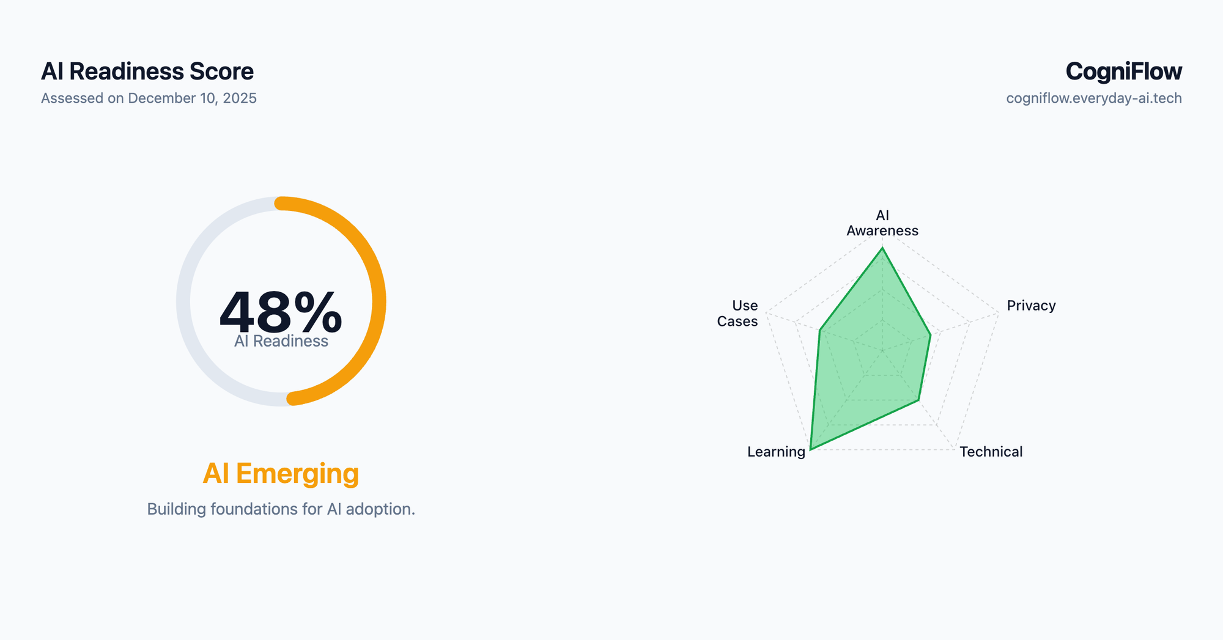
Task: Click the 48% score value
Action: tap(281, 312)
